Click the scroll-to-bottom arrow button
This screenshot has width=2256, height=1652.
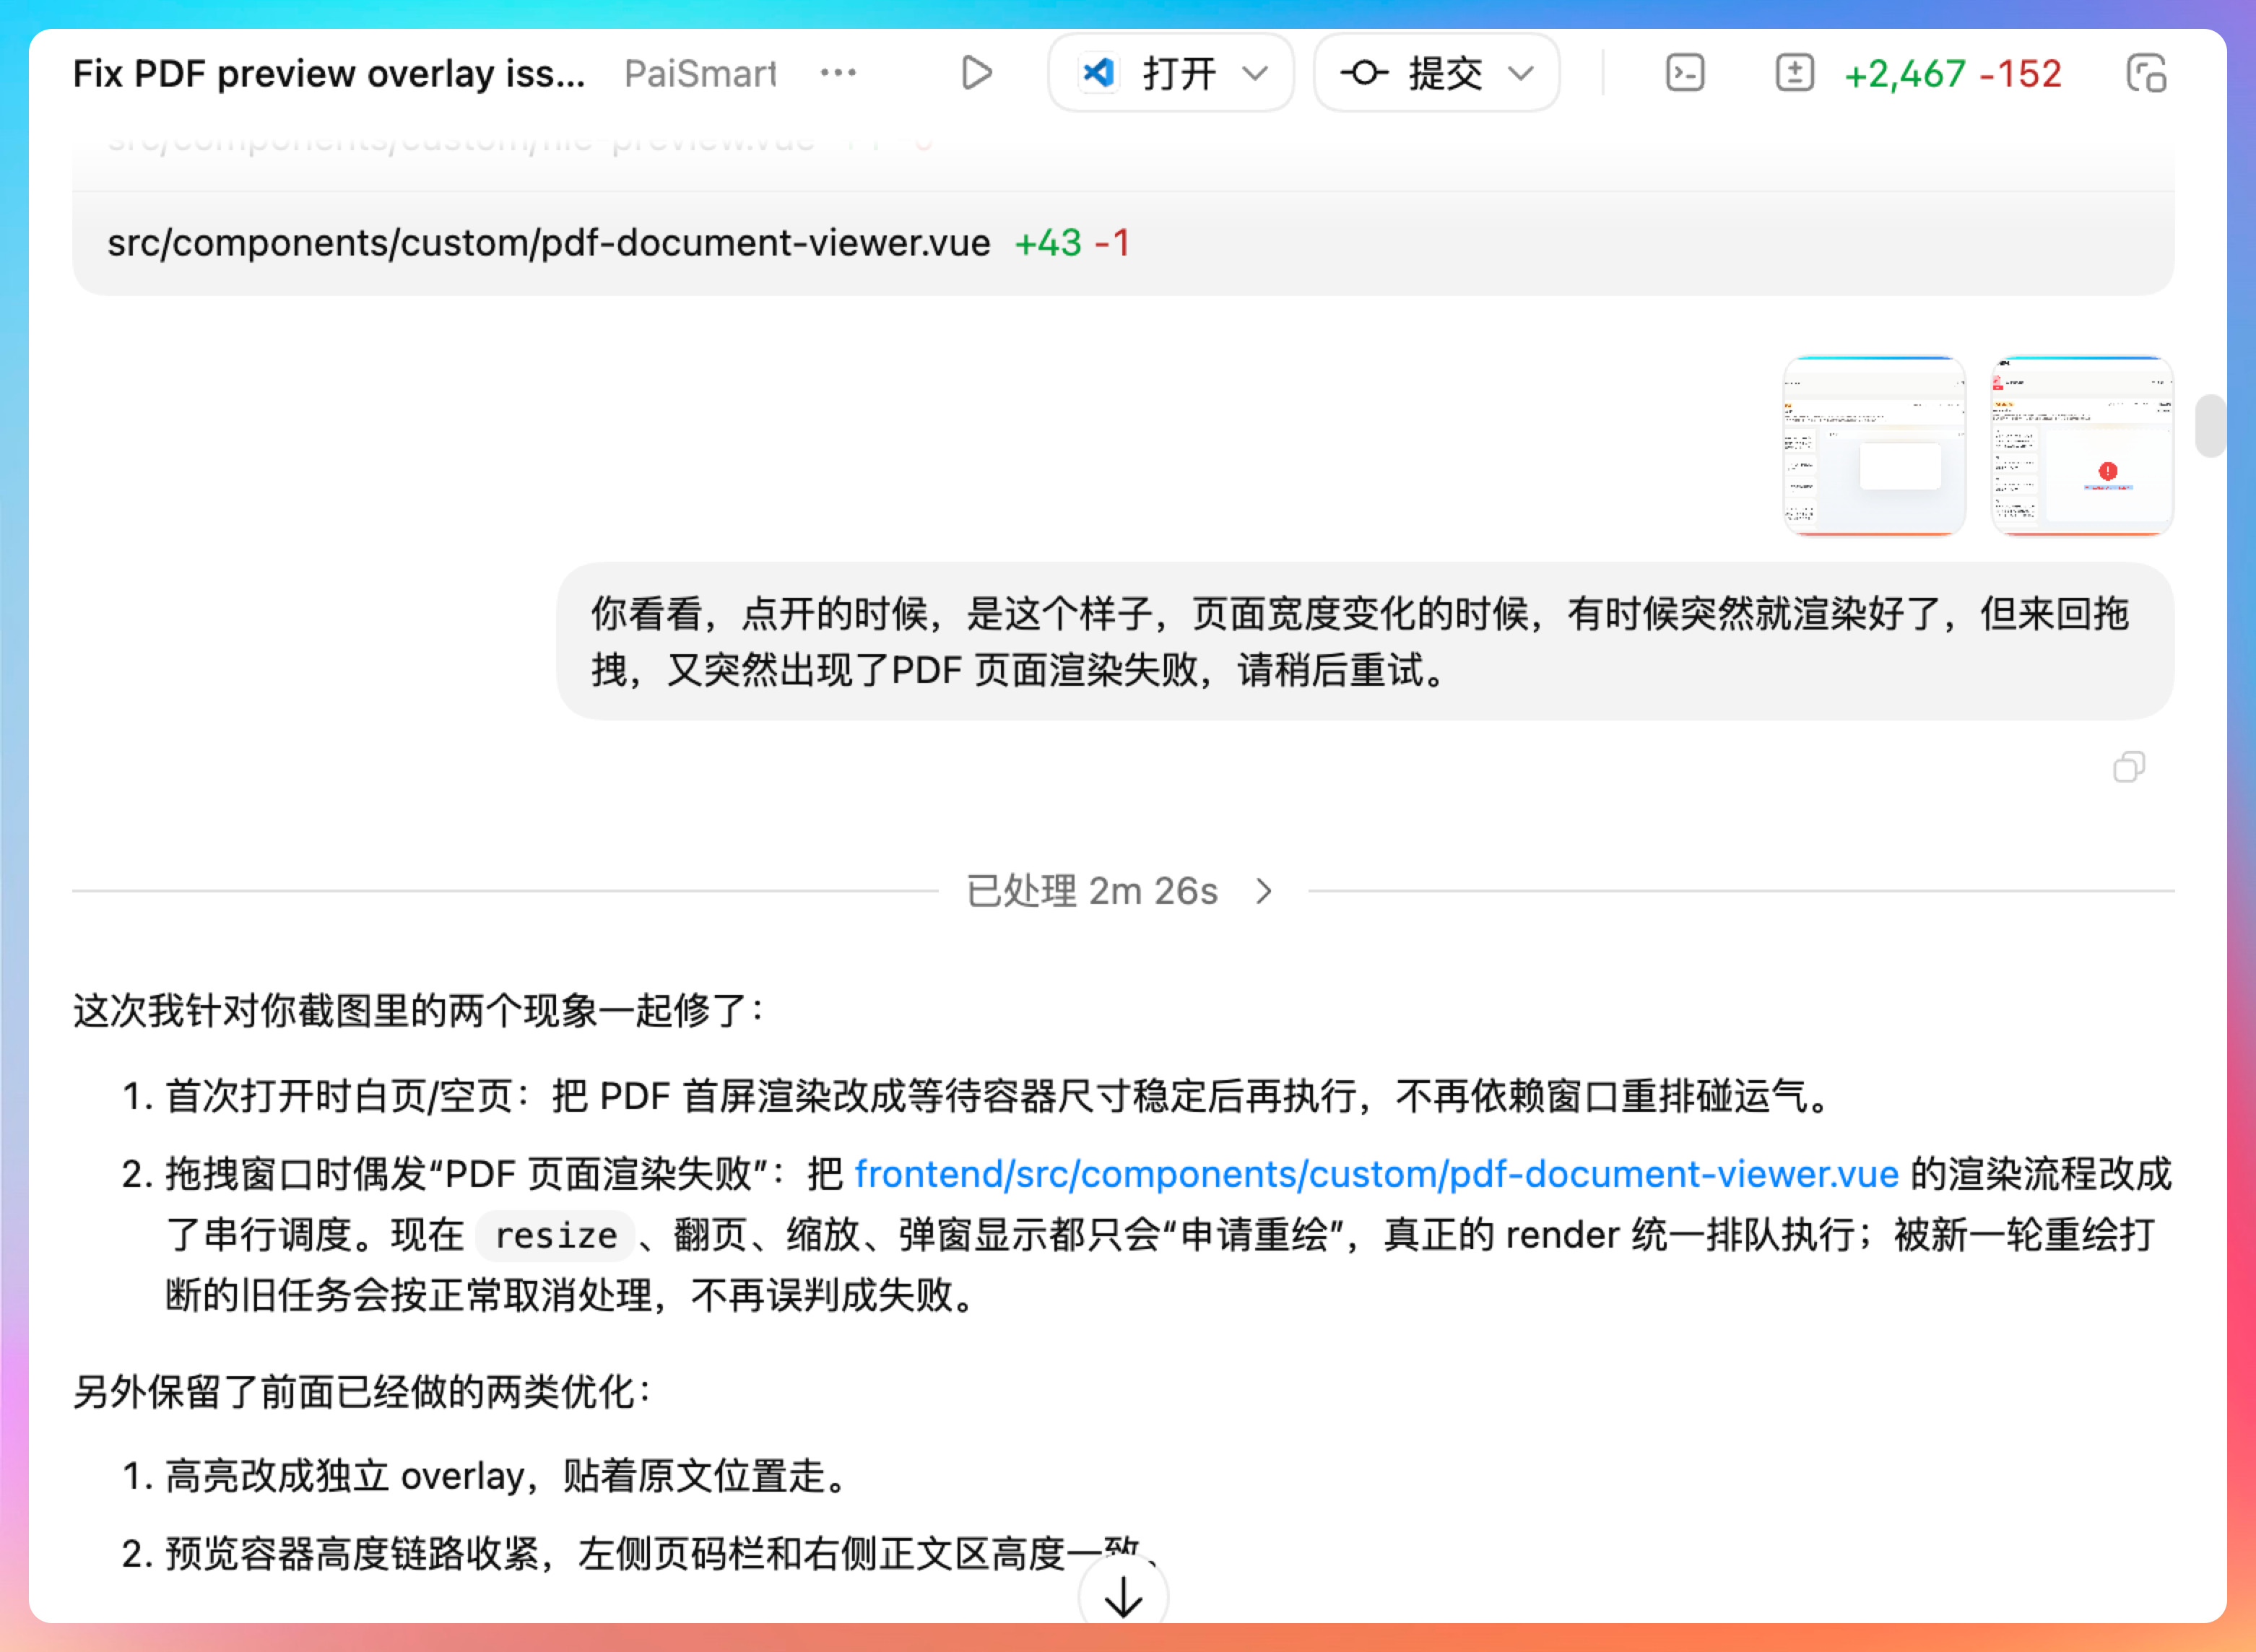(1123, 1597)
